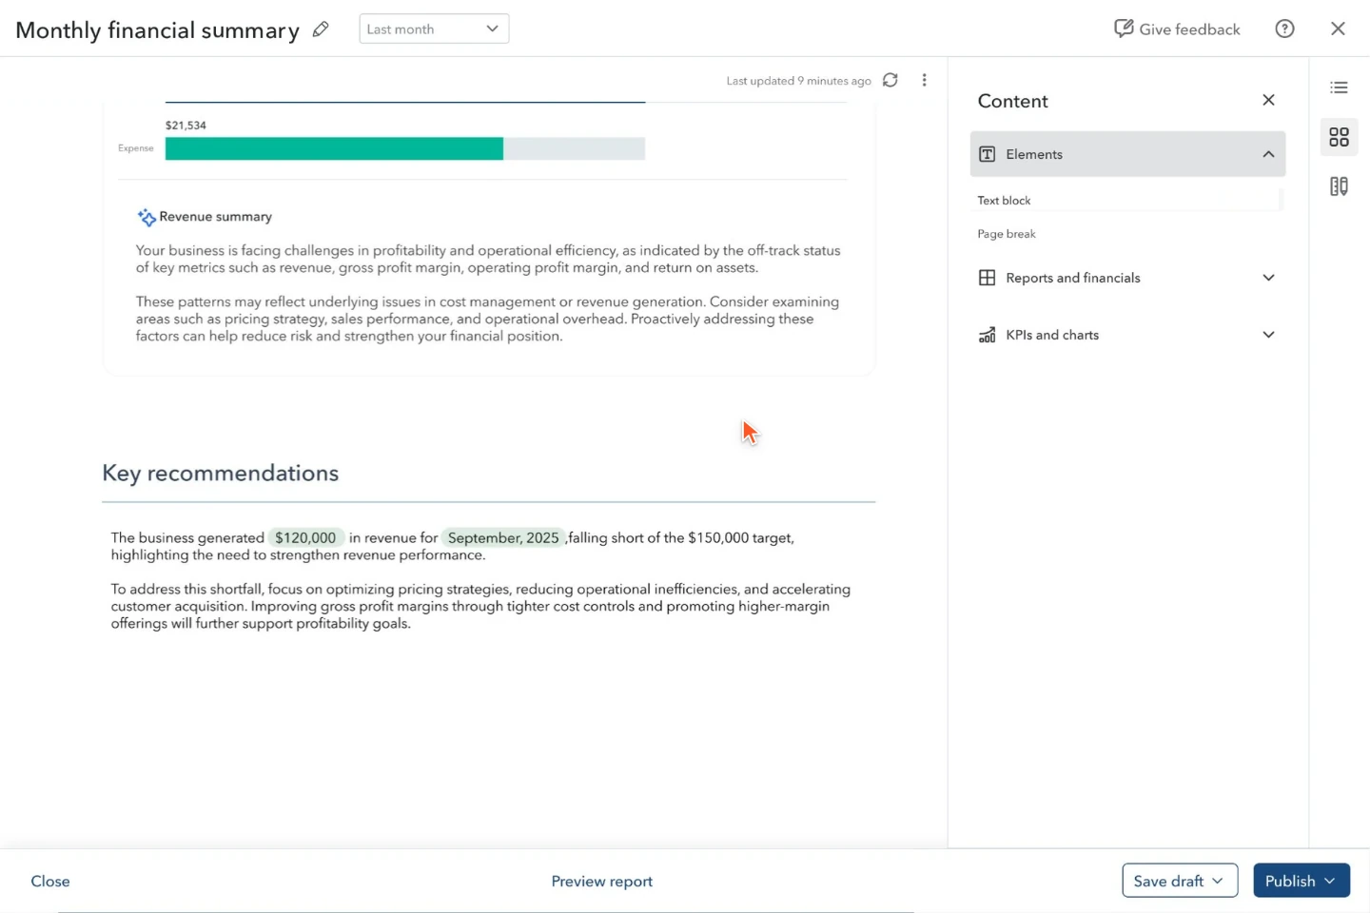Open Preview report
Viewport: 1370px width, 913px height.
[x=602, y=881]
